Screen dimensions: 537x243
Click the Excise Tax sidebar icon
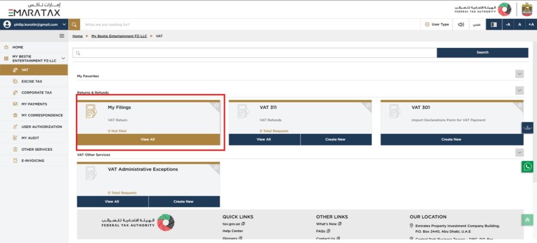pyautogui.click(x=15, y=81)
